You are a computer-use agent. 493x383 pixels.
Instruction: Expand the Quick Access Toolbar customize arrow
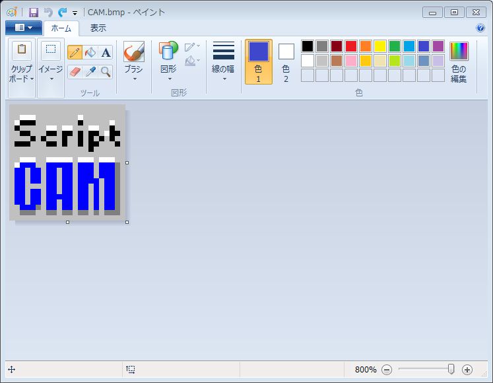pos(75,13)
